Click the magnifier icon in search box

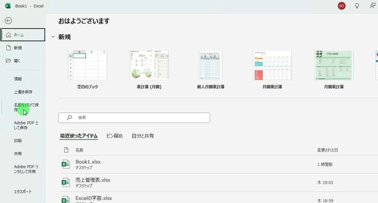click(x=69, y=117)
